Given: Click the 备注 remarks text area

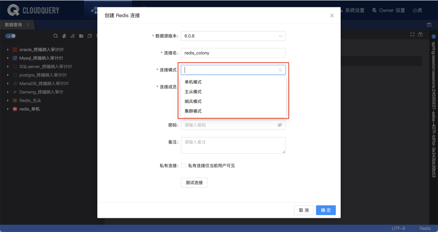Looking at the screenshot, I should 233,145.
